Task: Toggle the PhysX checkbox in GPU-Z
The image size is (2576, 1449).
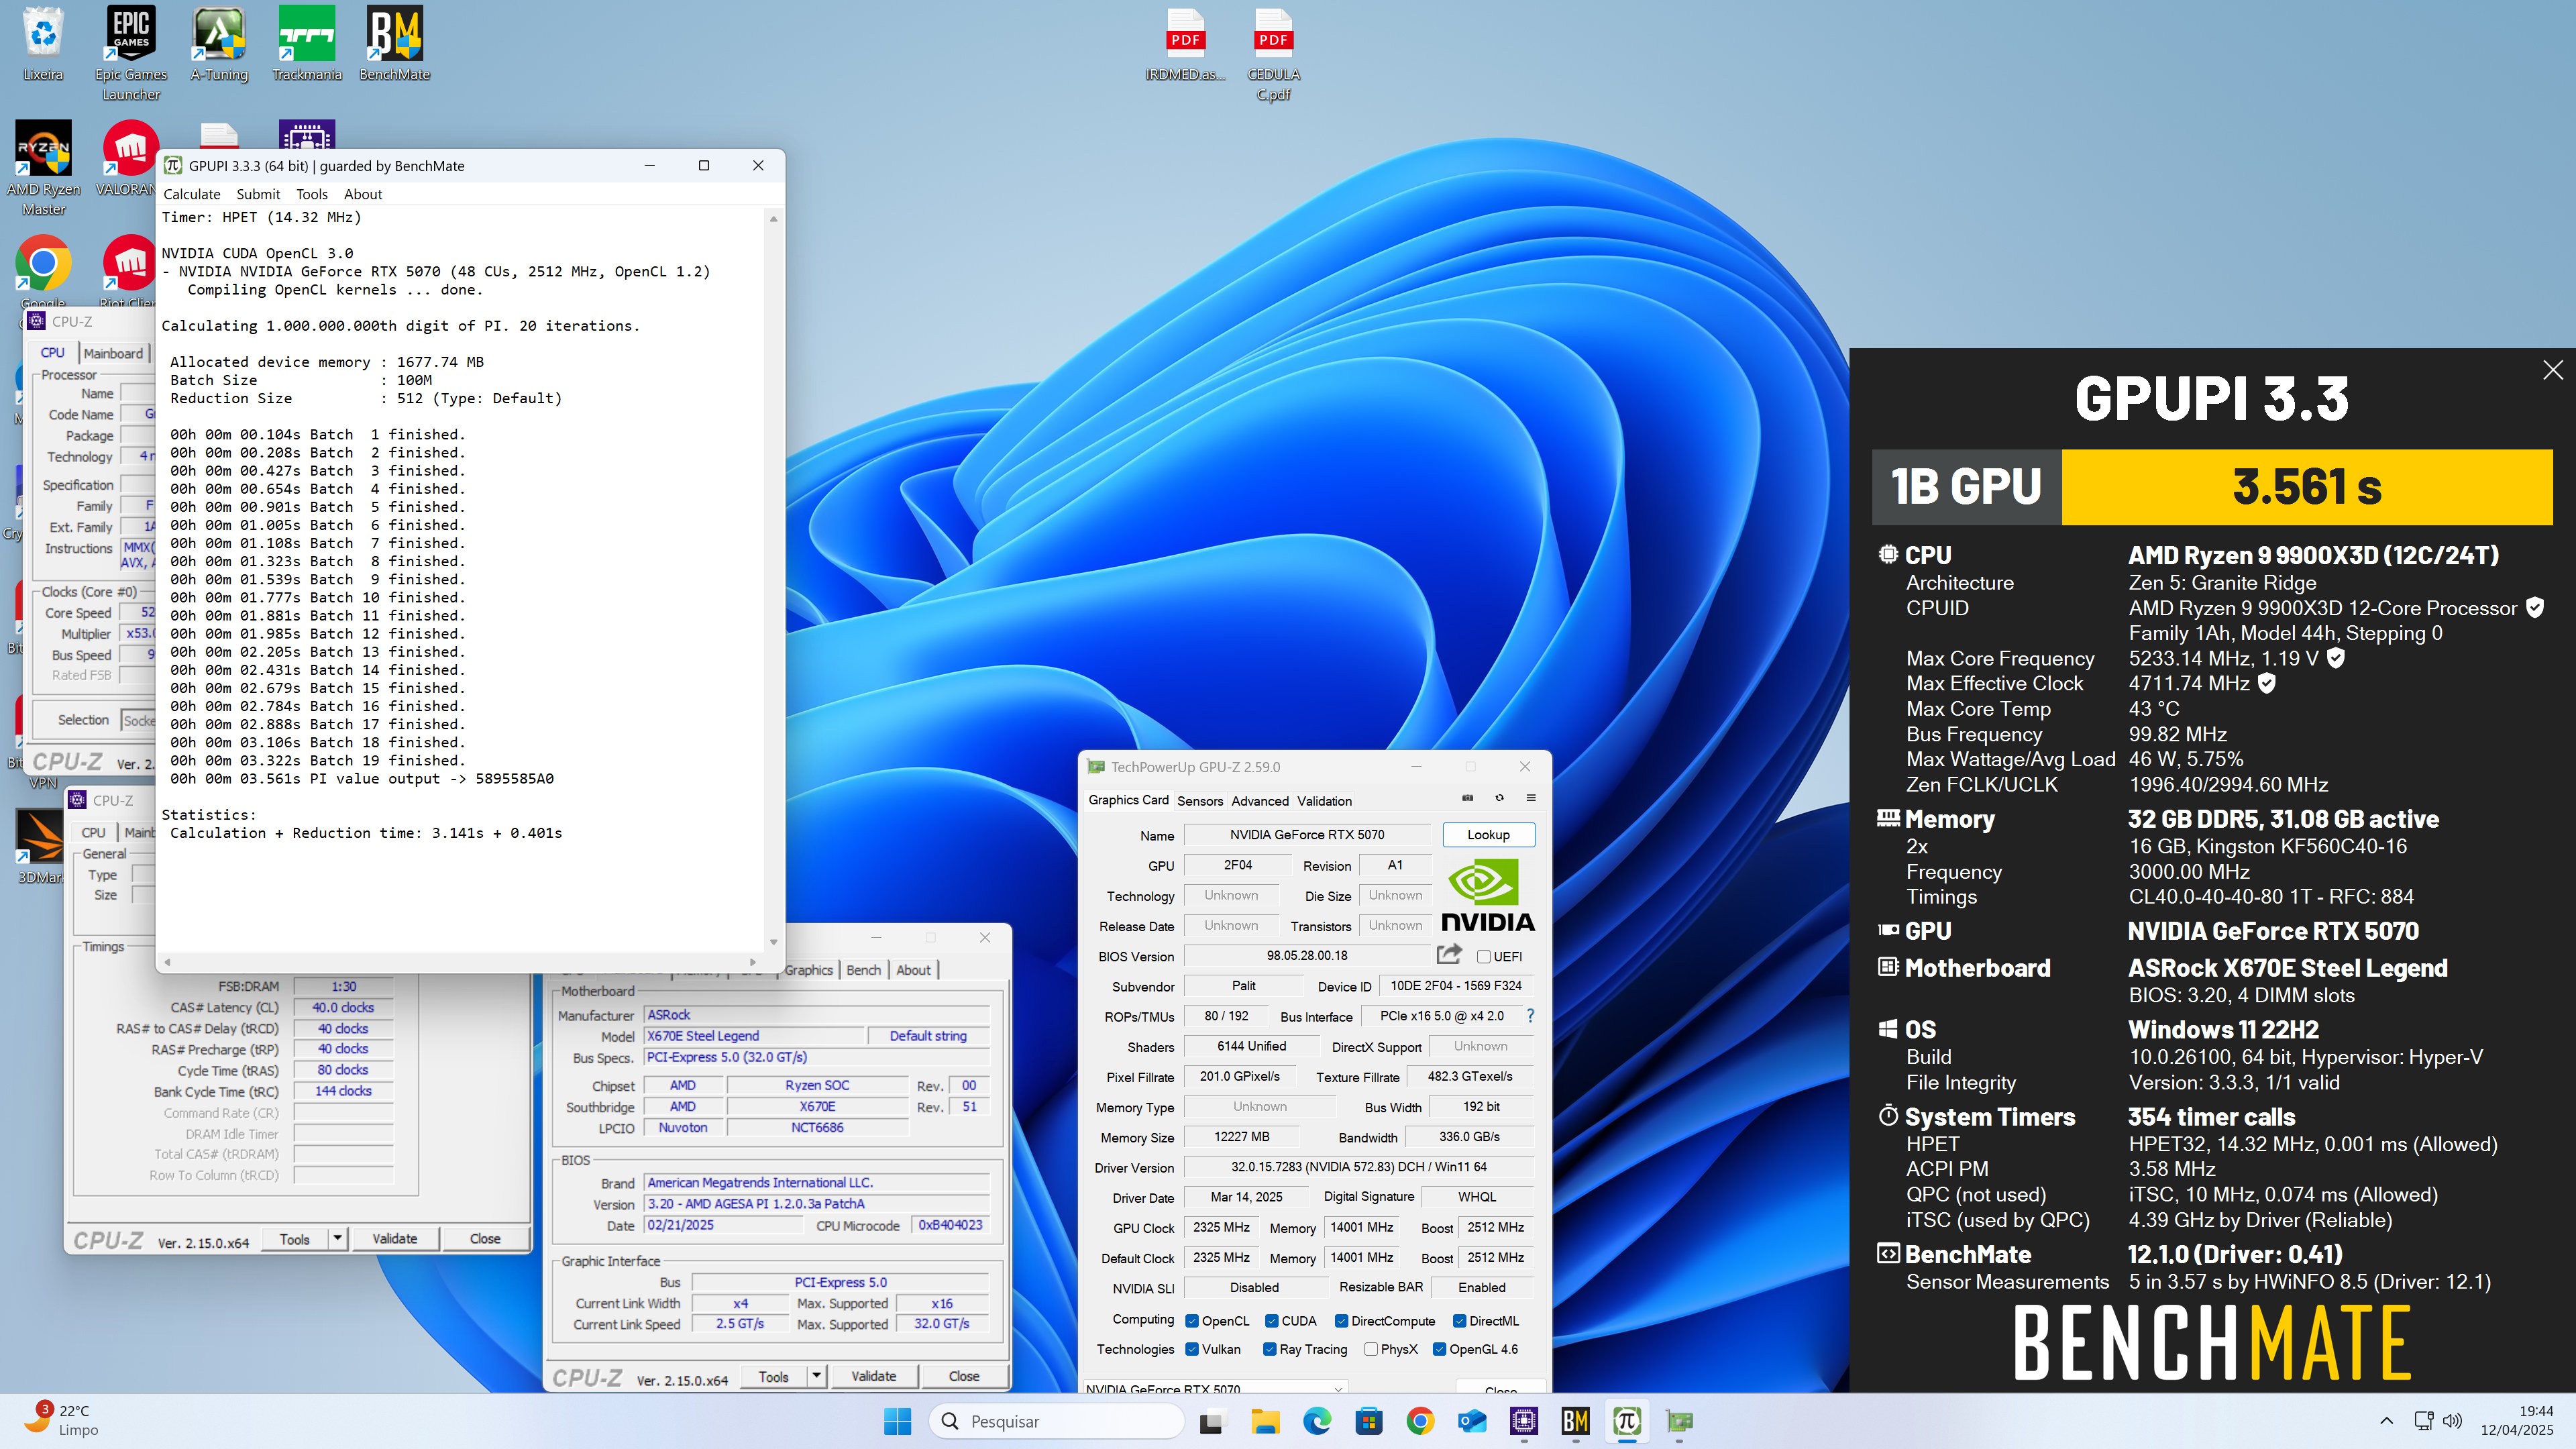Action: [x=1371, y=1349]
